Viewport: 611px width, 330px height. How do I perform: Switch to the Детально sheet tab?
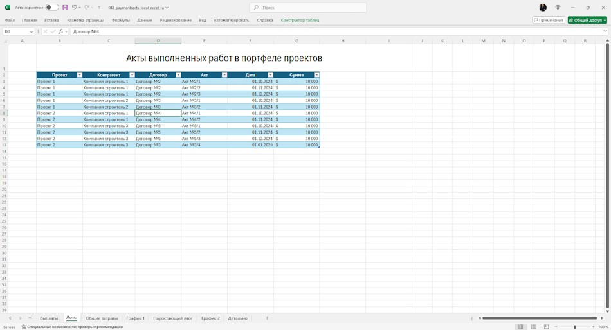[238, 318]
